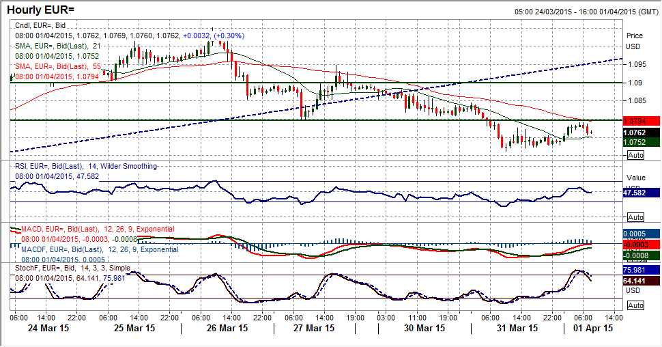This screenshot has height=347, width=662.
Task: Click the red MACD 12, 26, 9 Exponential legend
Action: (98, 229)
